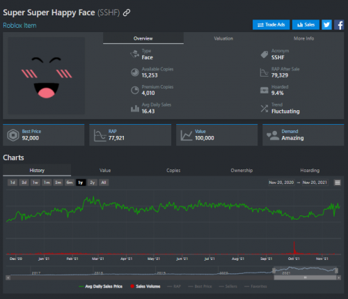Click the Type icon beside Face
This screenshot has width=348, height=299.
click(x=135, y=54)
